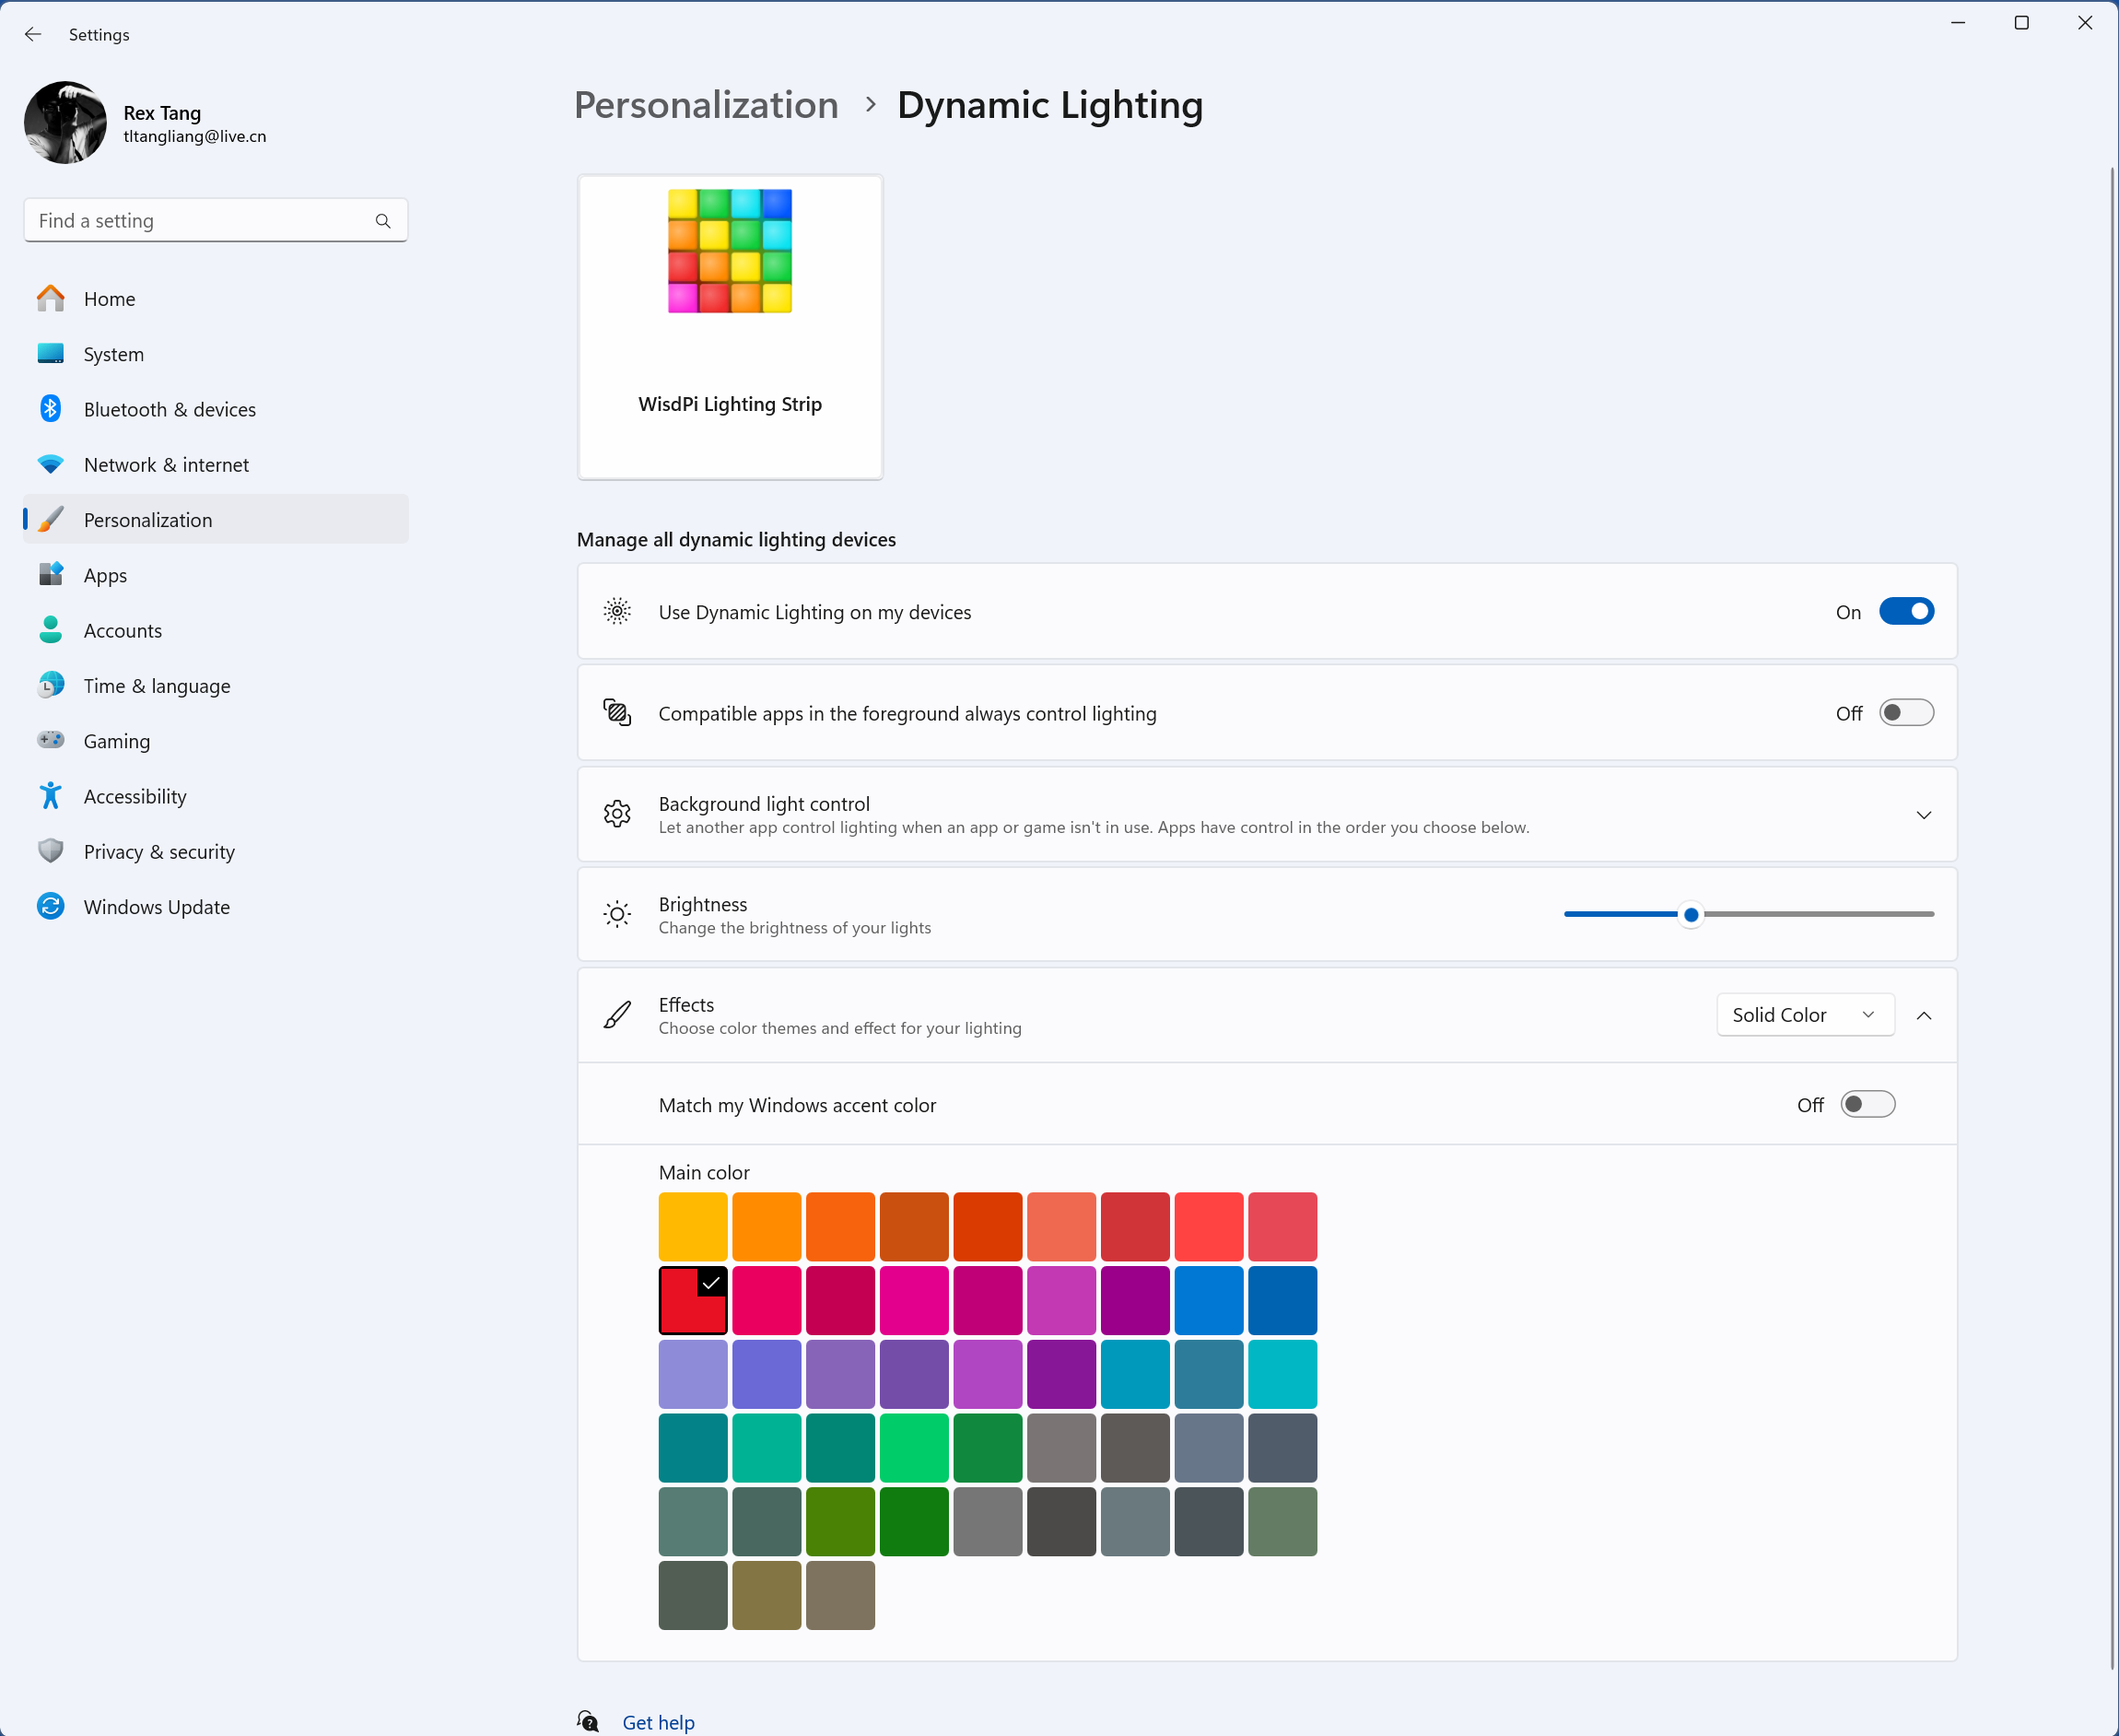The width and height of the screenshot is (2119, 1736).
Task: Select the WisdPi Lighting Strip device card
Action: (x=730, y=328)
